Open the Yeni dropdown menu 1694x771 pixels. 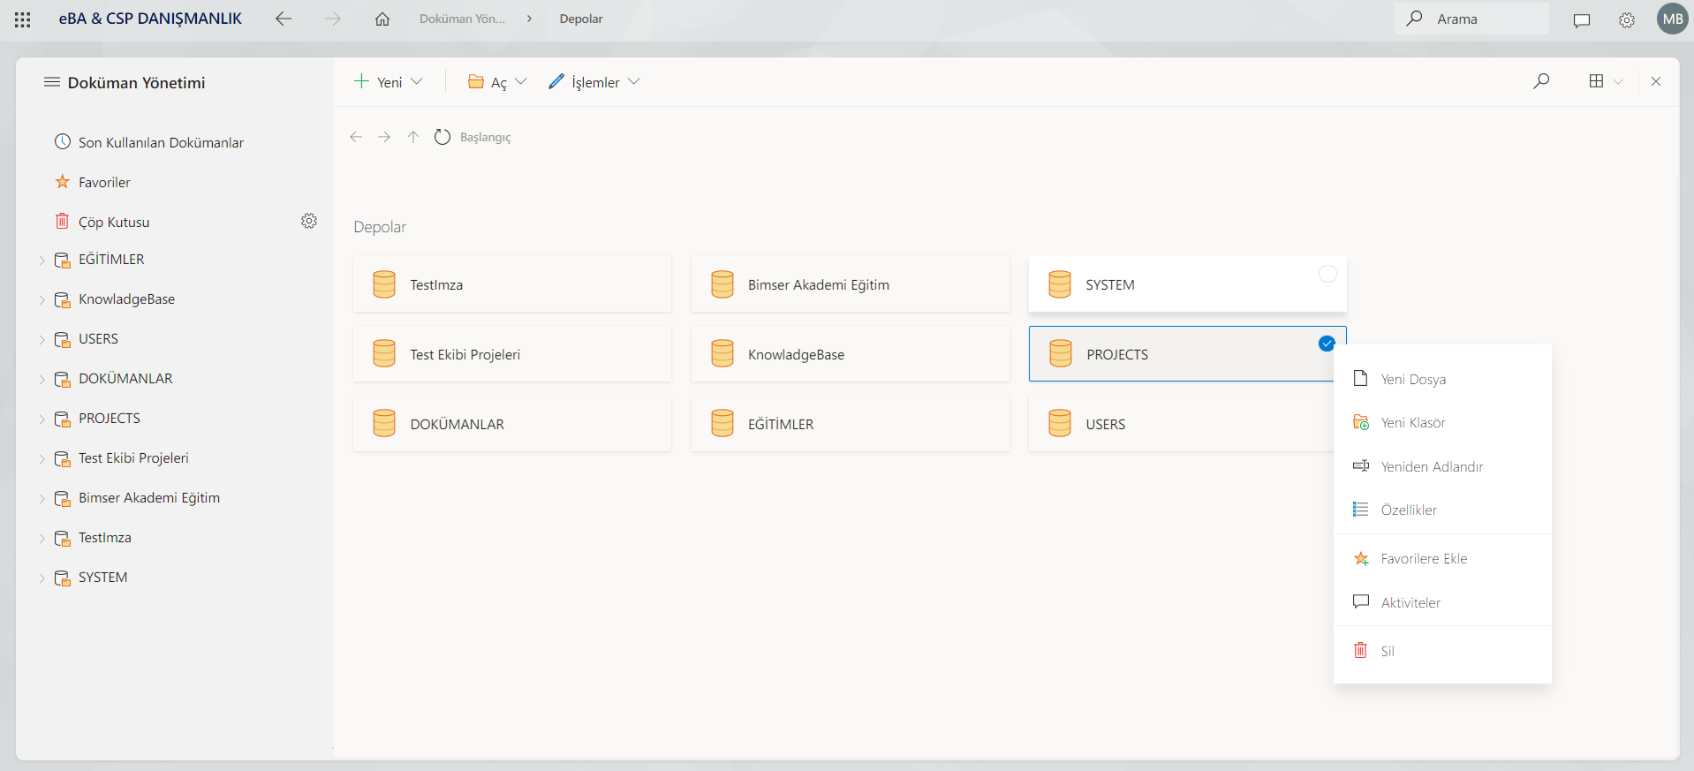389,82
